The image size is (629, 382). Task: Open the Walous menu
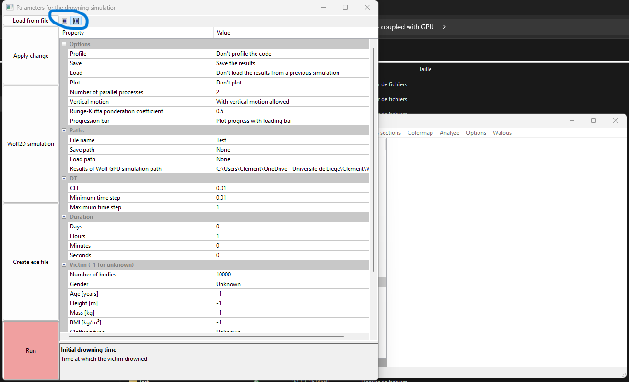(x=502, y=133)
